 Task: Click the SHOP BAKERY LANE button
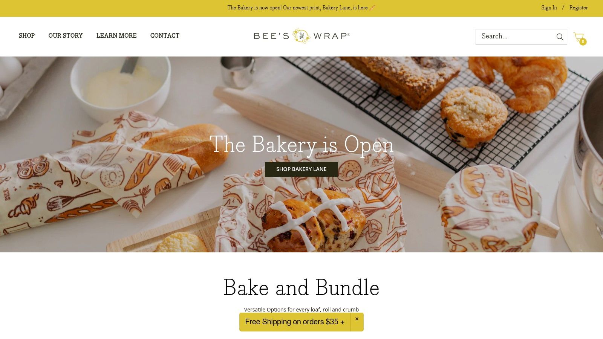point(301,169)
